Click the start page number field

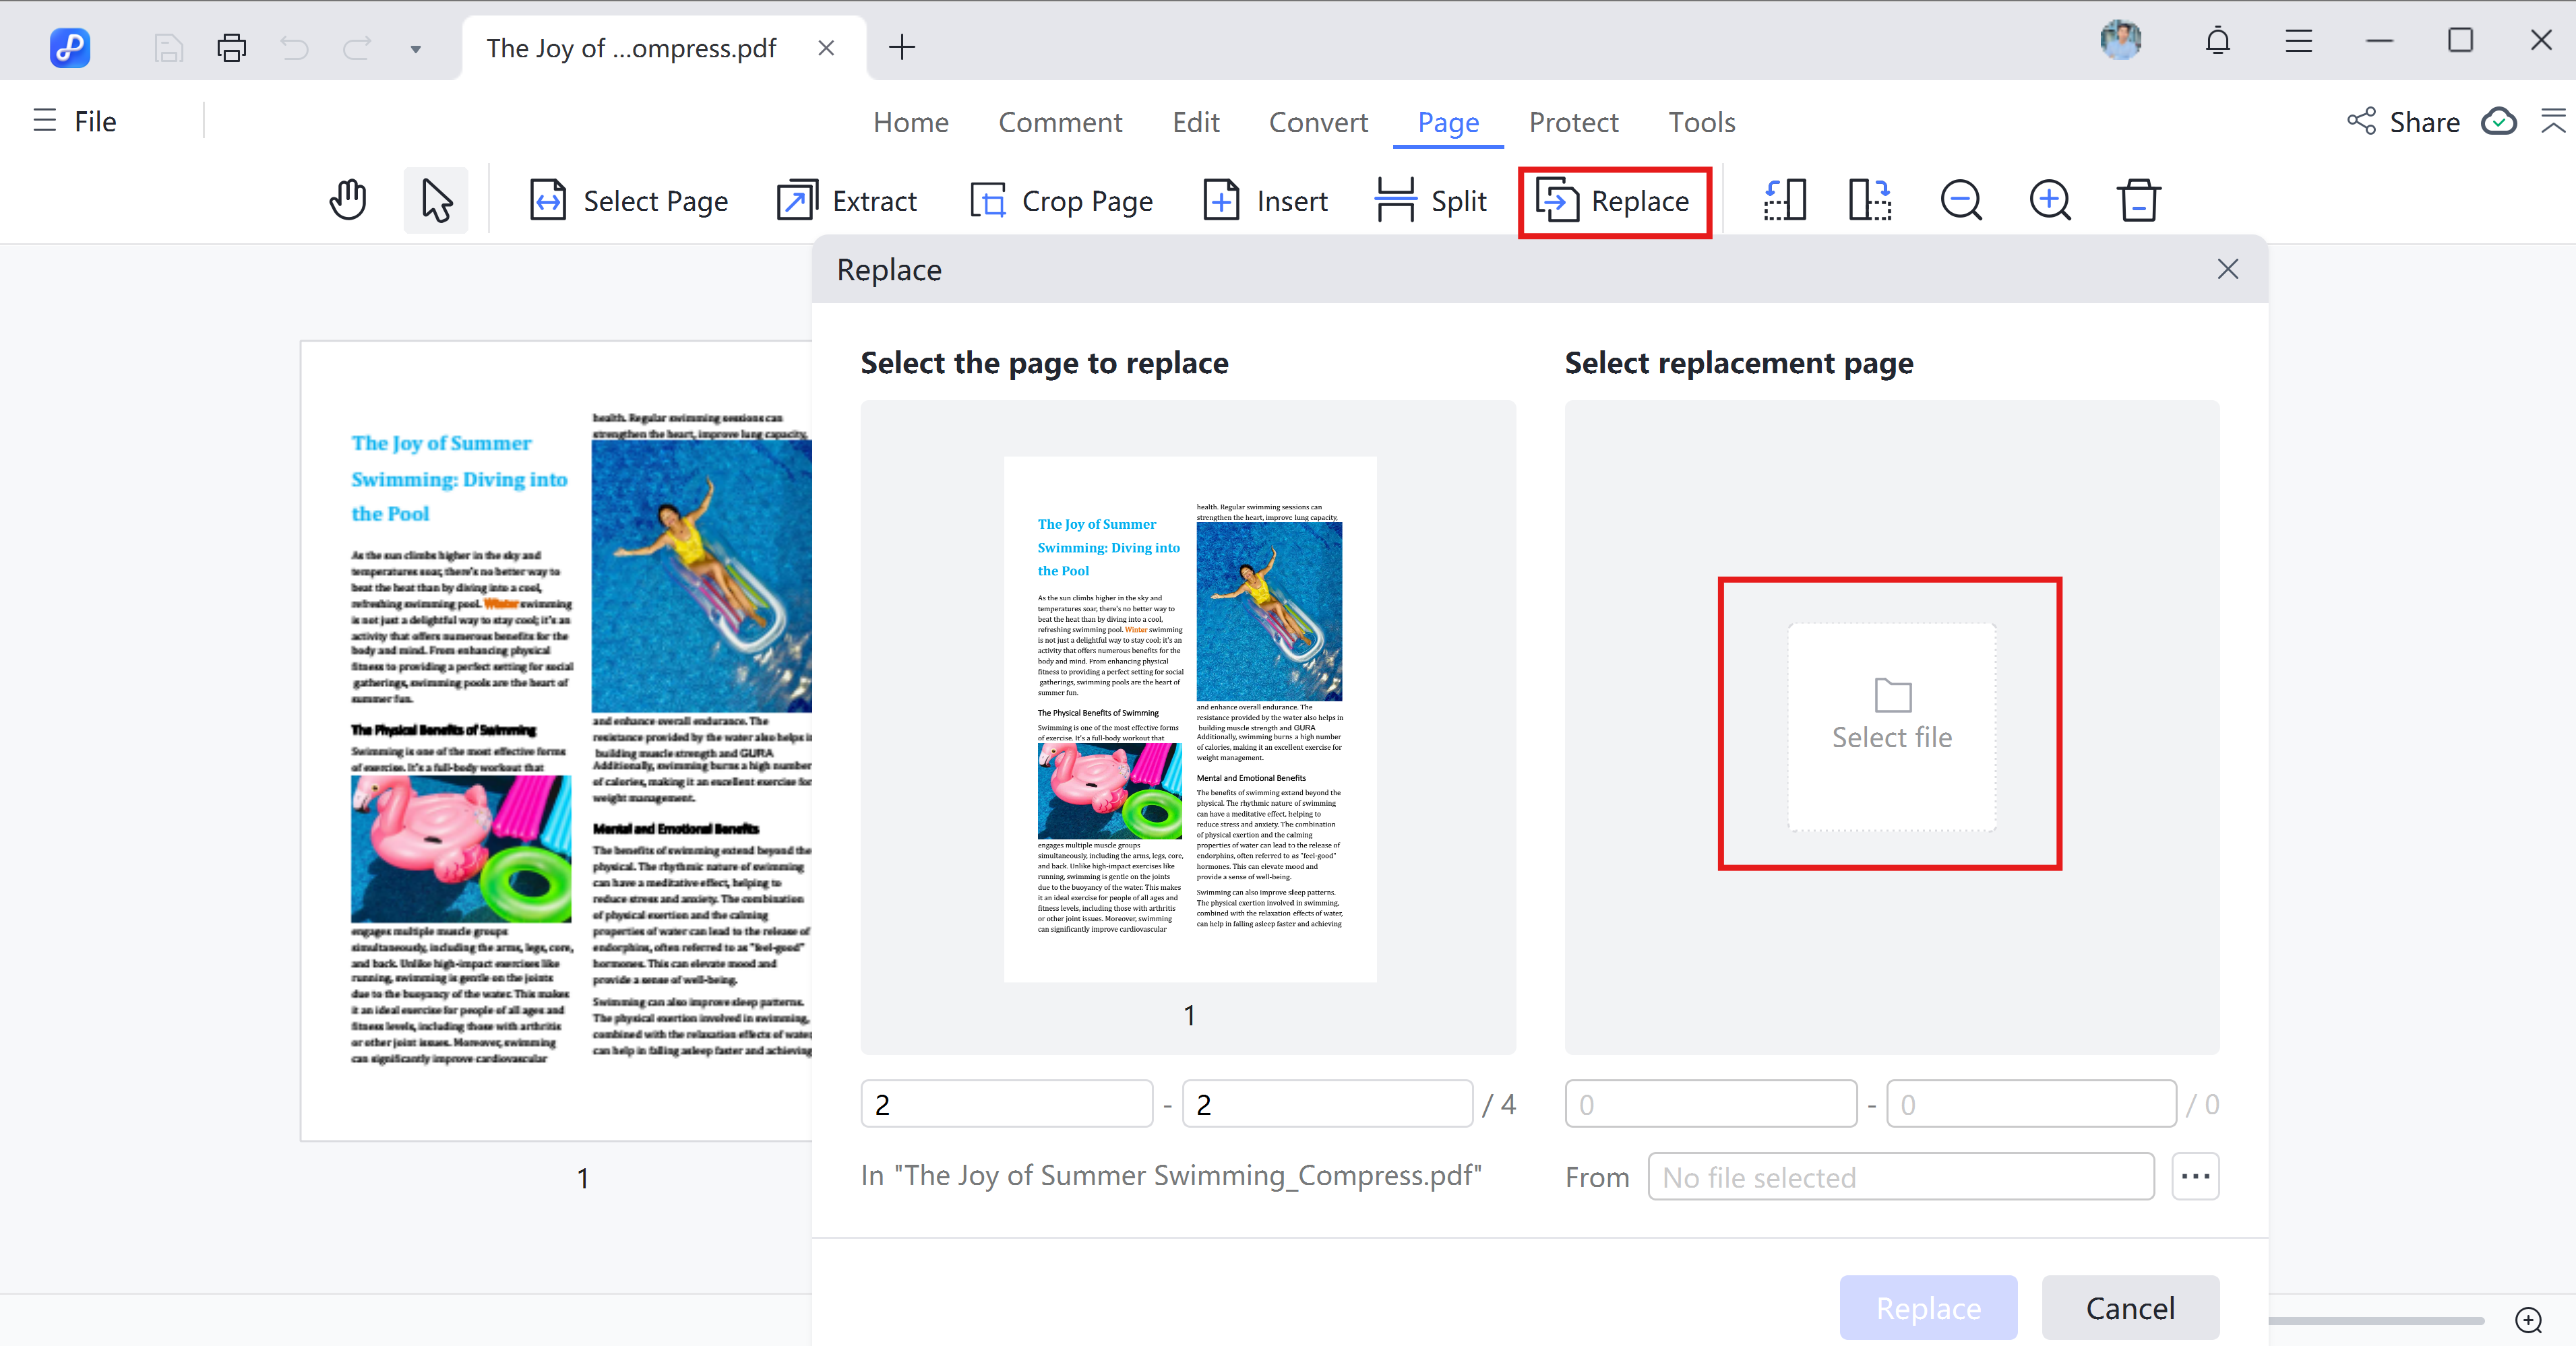pos(1006,1104)
